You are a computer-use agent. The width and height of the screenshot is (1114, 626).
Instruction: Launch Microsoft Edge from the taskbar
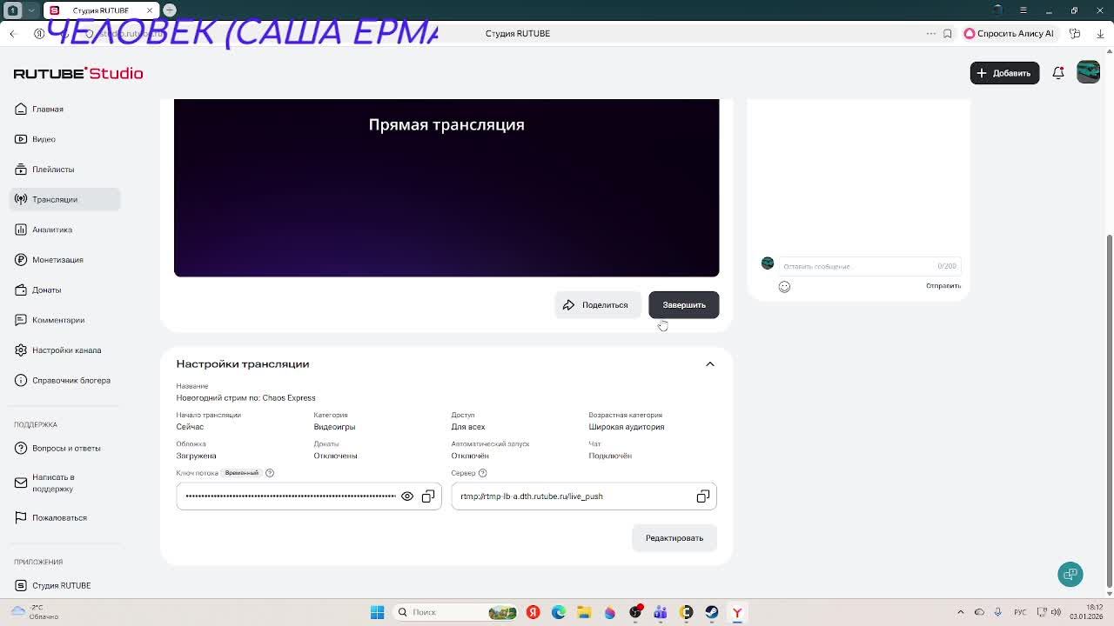tap(559, 612)
